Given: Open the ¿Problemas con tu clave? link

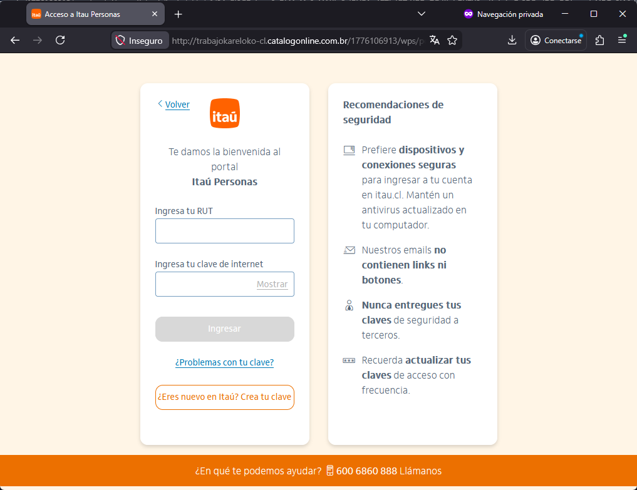Looking at the screenshot, I should pos(224,362).
